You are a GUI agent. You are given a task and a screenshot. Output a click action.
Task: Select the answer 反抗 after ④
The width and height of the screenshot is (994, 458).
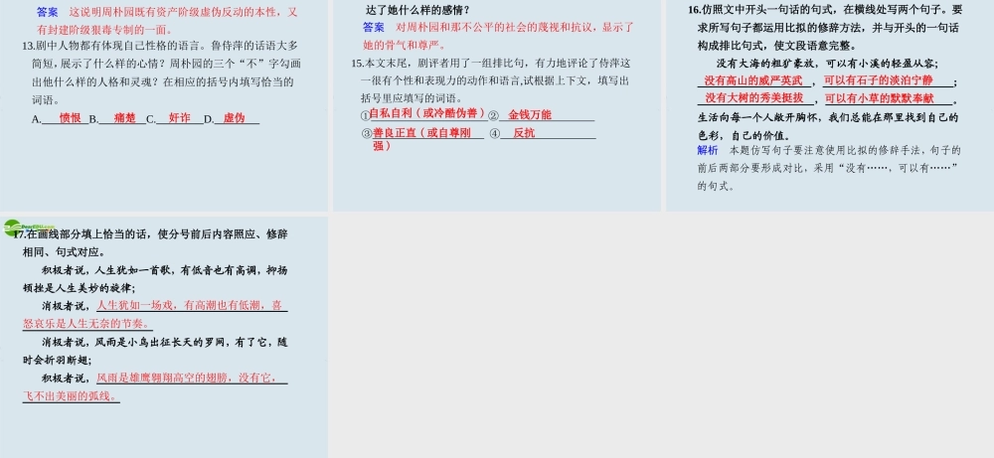524,133
